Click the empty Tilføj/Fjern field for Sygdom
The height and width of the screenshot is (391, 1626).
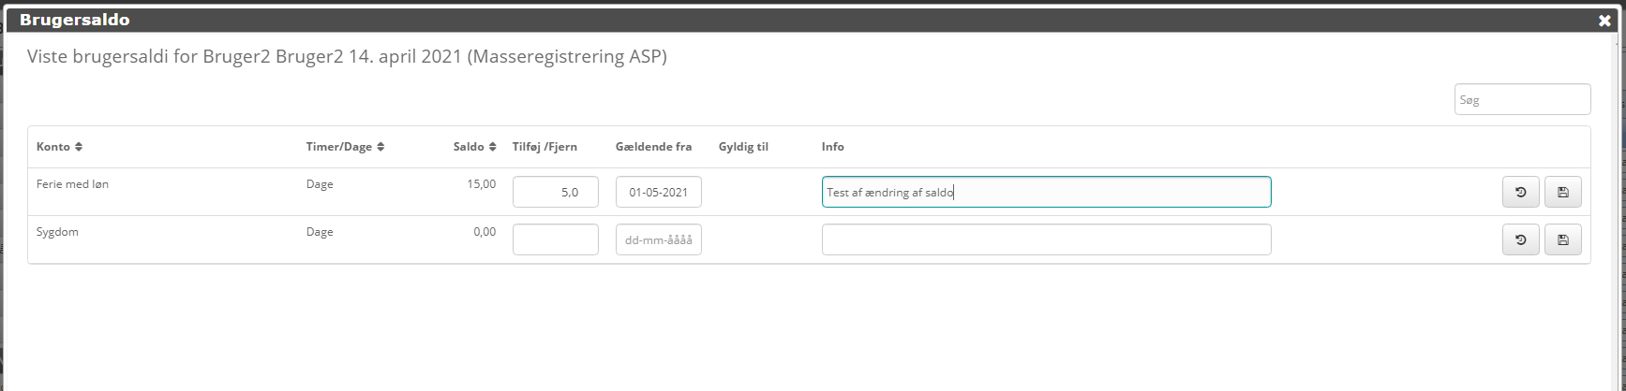coord(555,239)
